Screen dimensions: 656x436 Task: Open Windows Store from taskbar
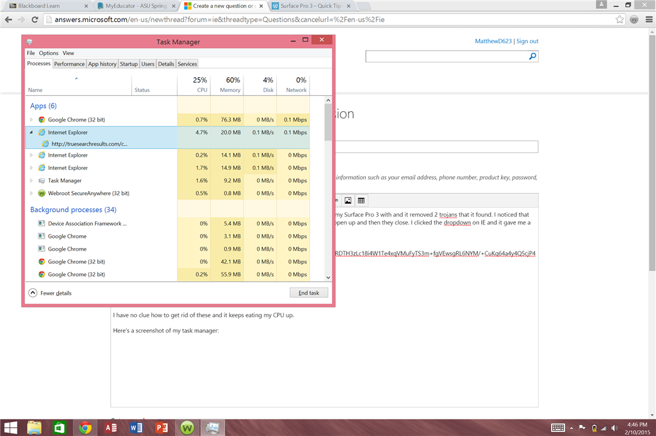click(x=60, y=428)
